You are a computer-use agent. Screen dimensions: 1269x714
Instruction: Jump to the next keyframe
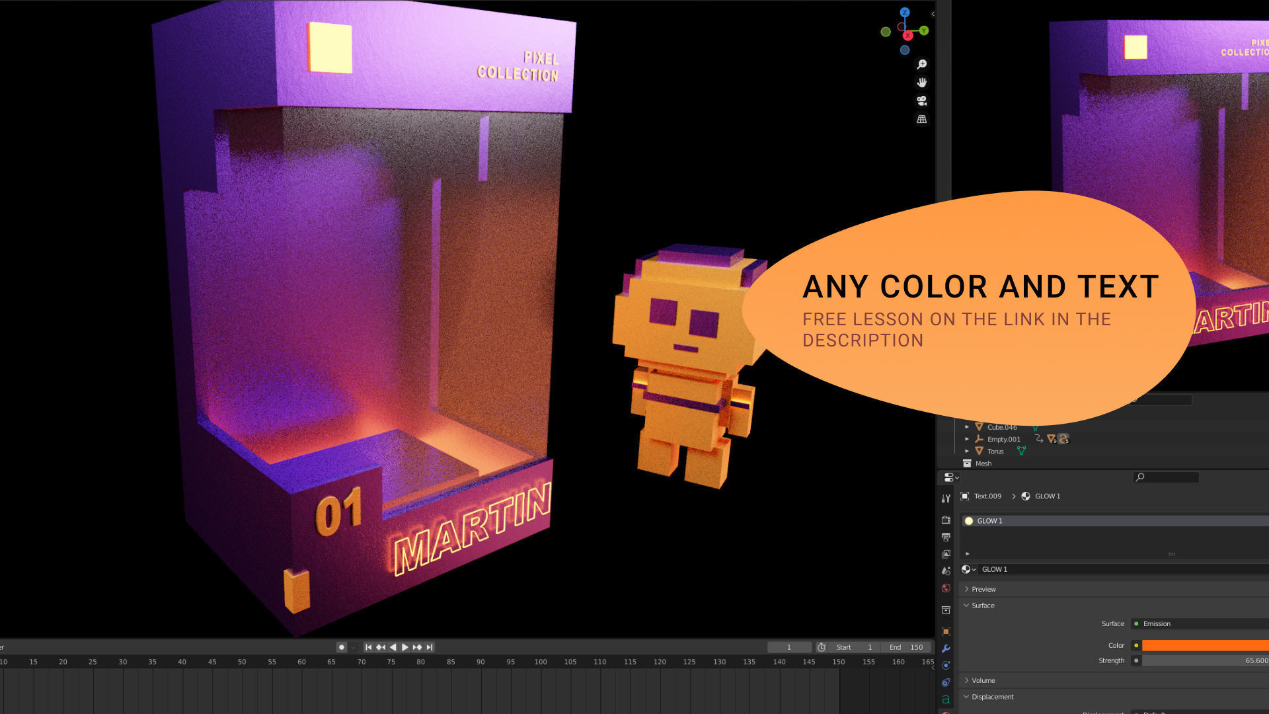tap(417, 647)
